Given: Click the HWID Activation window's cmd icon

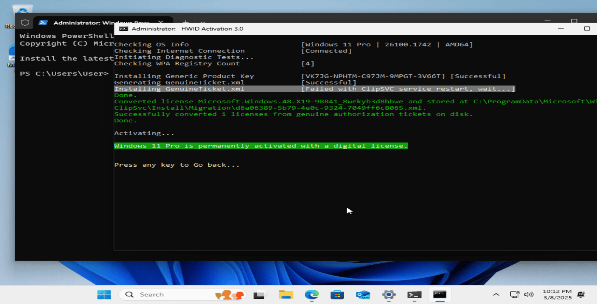Looking at the screenshot, I should pos(124,29).
